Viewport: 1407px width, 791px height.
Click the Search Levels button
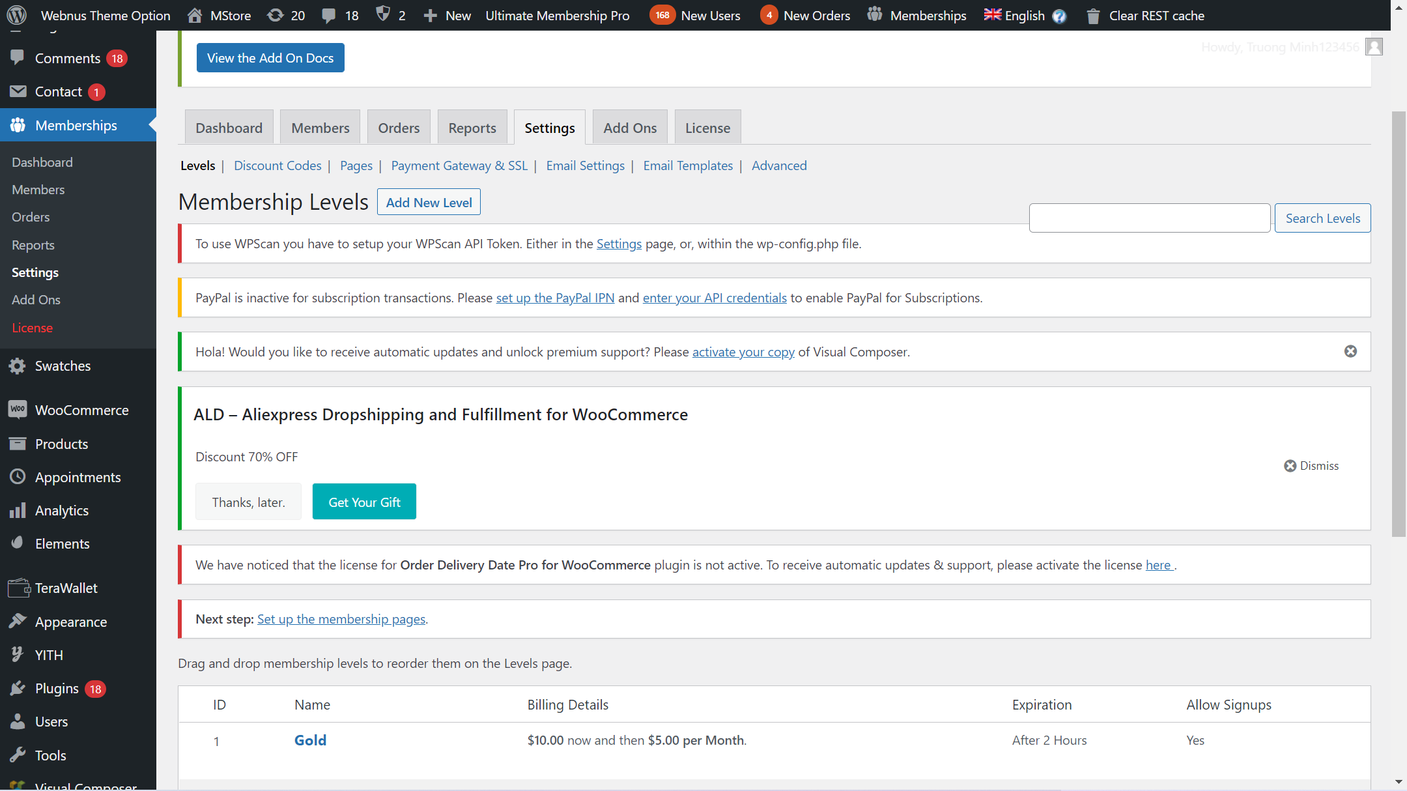(1322, 218)
